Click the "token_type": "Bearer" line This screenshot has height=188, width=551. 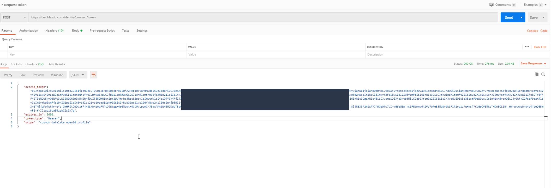tap(42, 118)
